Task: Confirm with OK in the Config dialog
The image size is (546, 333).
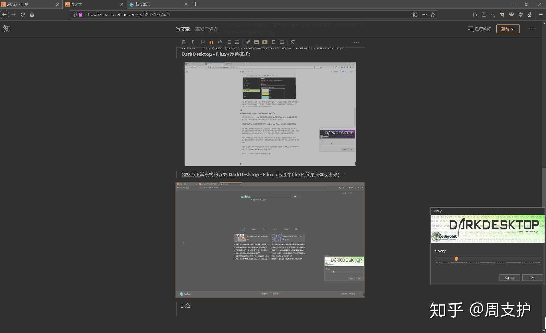Action: tap(532, 278)
